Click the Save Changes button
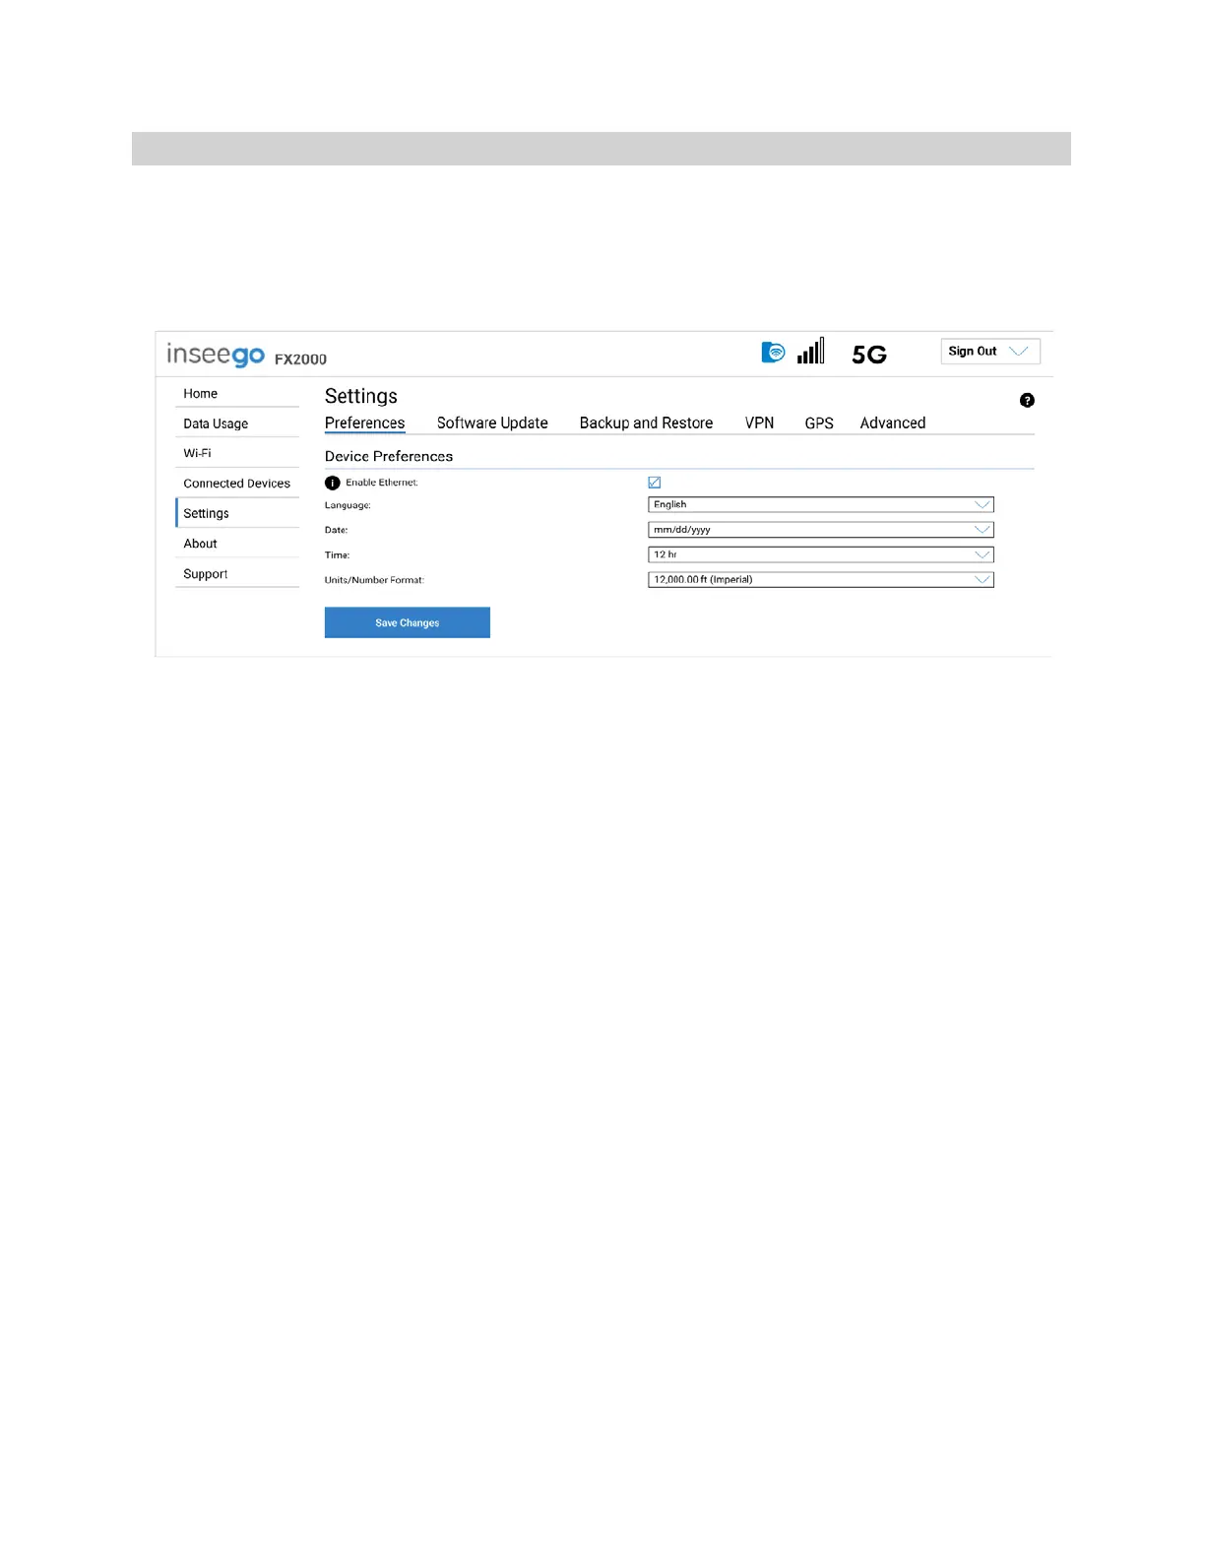The width and height of the screenshot is (1205, 1560). [408, 622]
